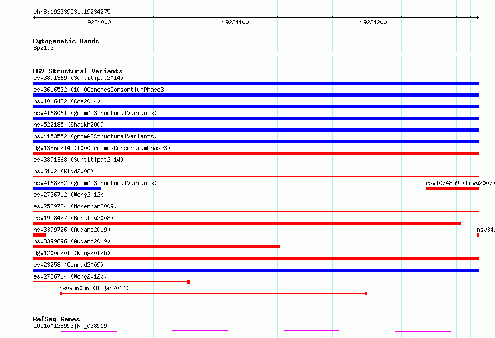Image resolution: width=495 pixels, height=338 pixels.
Task: Click the 19234000 ruler tick label
Action: 97,22
